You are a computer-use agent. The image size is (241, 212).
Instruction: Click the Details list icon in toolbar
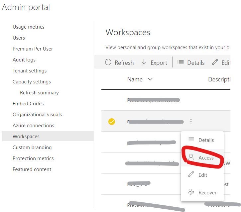click(x=181, y=62)
